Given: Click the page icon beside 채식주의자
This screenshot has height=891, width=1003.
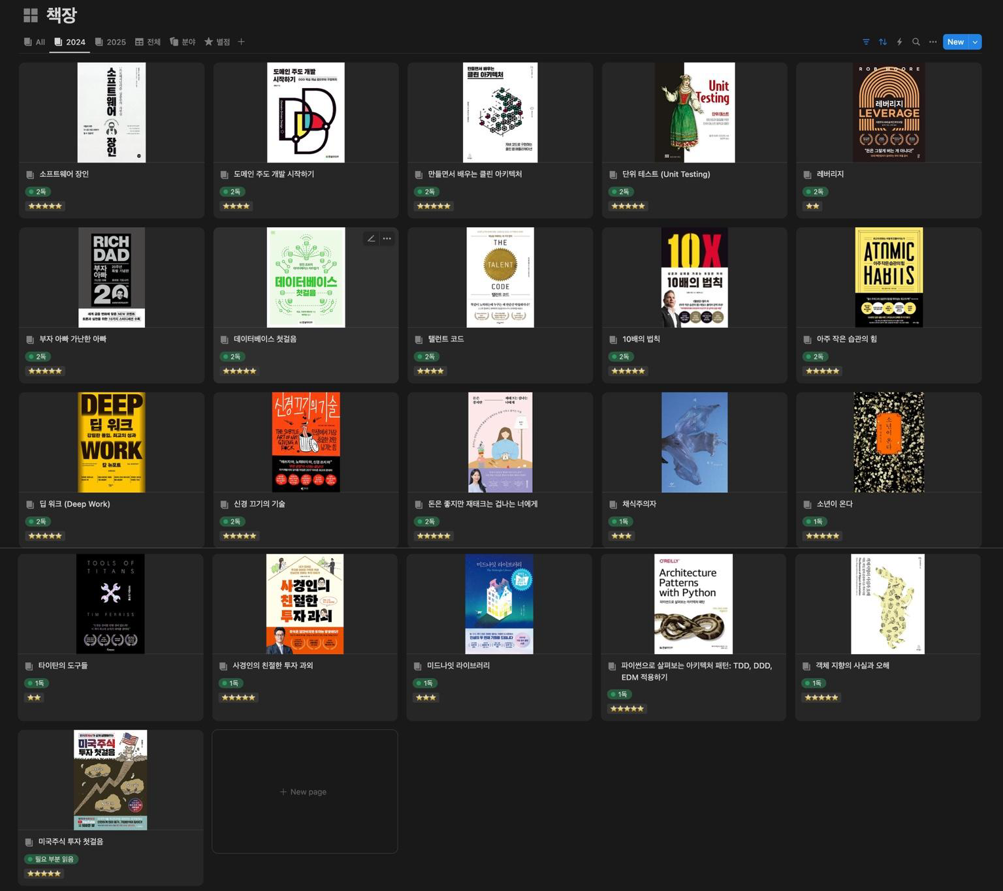Looking at the screenshot, I should tap(613, 505).
